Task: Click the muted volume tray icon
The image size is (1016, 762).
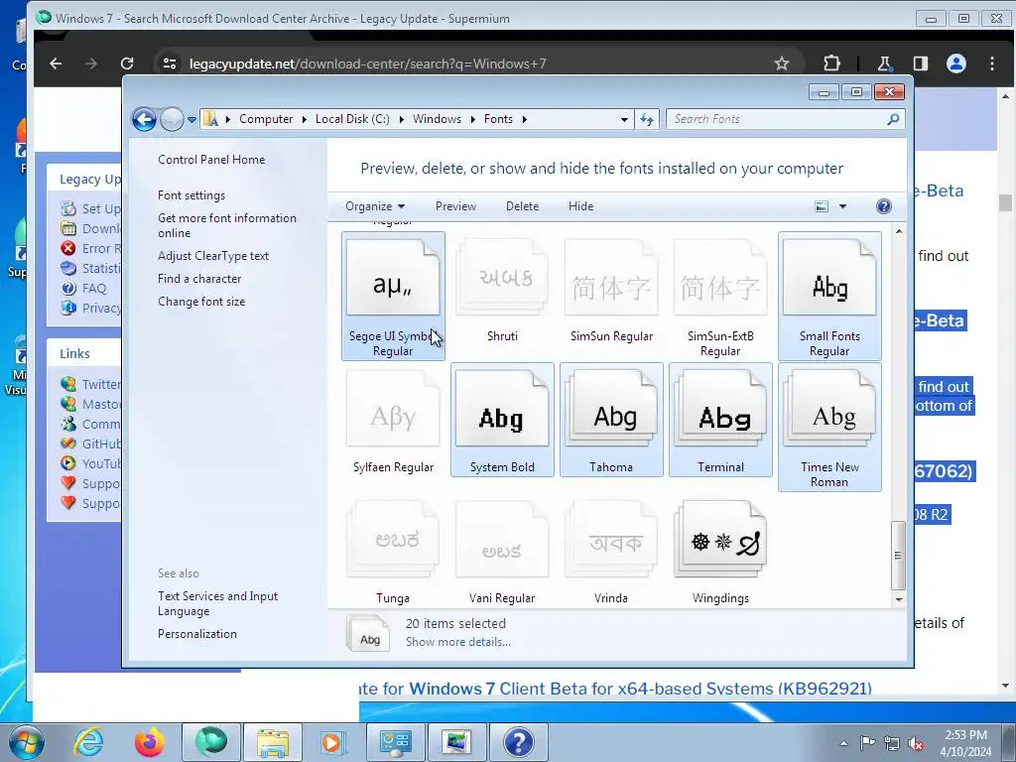Action: (x=916, y=744)
